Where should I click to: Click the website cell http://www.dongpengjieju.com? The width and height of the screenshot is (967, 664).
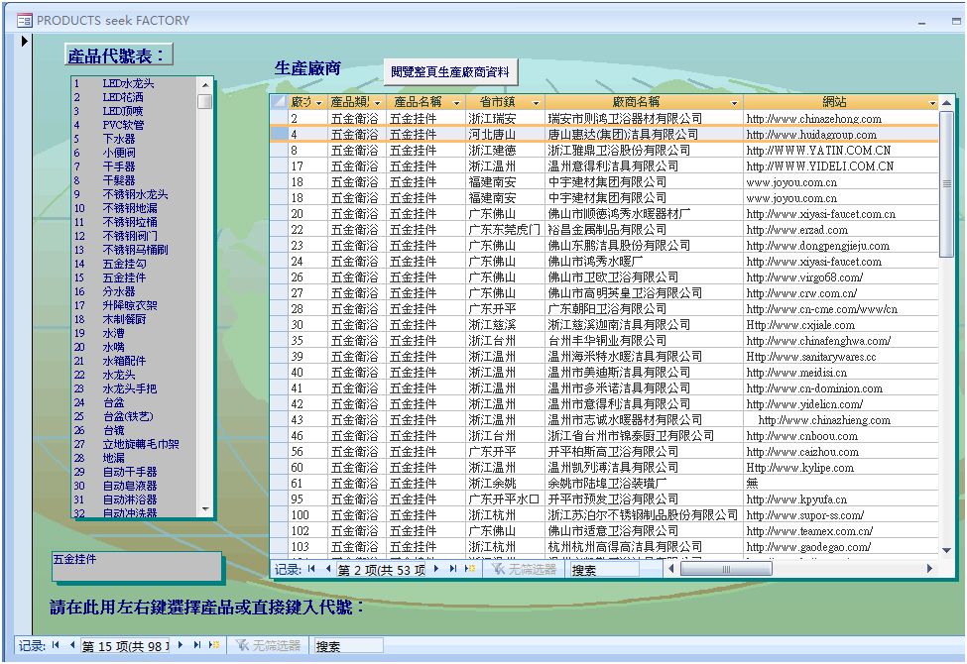tap(841, 246)
